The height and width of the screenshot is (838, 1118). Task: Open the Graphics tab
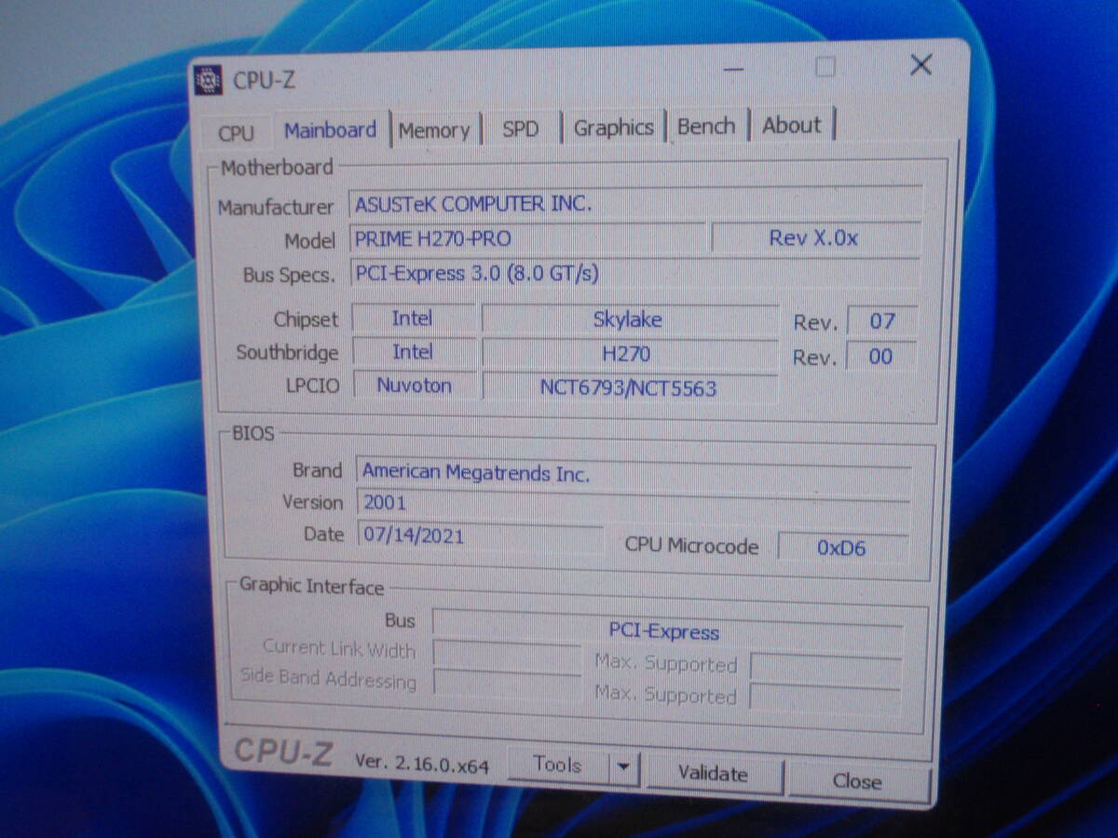[x=613, y=128]
